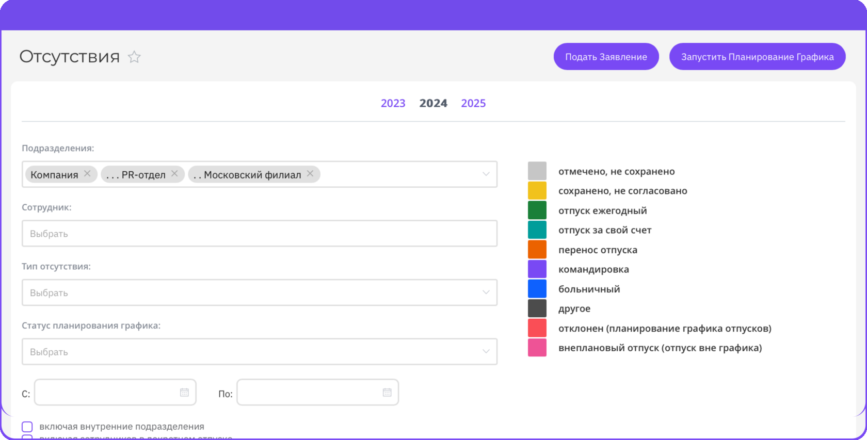The image size is (867, 440).
Task: Click the PR-отдел tag label
Action: click(136, 175)
